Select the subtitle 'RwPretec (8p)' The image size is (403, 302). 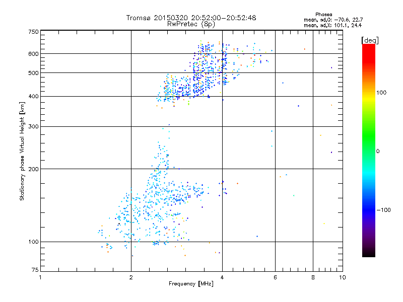point(191,24)
